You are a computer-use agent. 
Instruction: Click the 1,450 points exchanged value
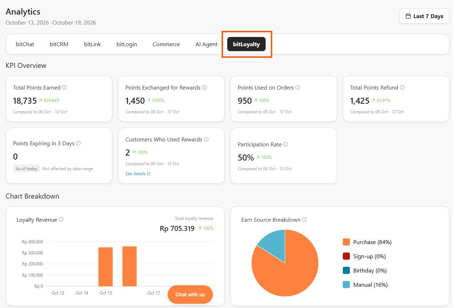tap(135, 101)
